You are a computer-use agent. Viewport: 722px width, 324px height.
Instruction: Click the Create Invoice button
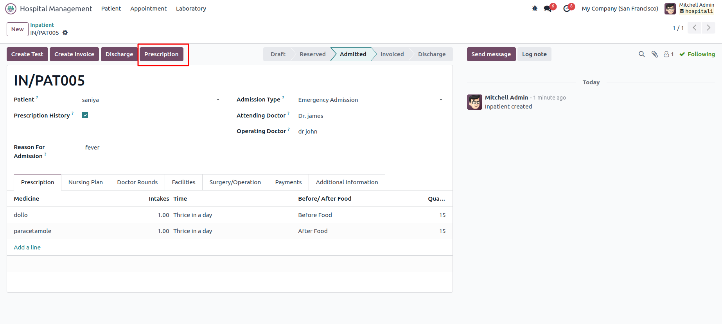click(x=74, y=54)
